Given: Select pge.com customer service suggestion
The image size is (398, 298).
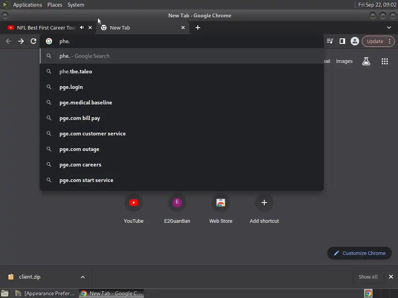Looking at the screenshot, I should coord(182,133).
